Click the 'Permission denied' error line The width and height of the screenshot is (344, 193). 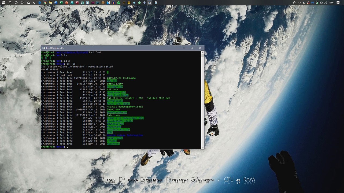pos(77,67)
